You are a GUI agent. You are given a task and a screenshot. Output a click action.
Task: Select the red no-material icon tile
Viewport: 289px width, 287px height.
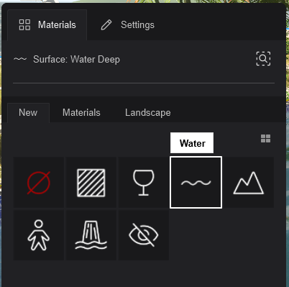point(39,183)
